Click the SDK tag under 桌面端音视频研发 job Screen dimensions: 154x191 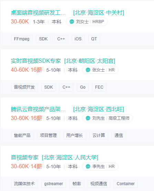tap(43, 39)
